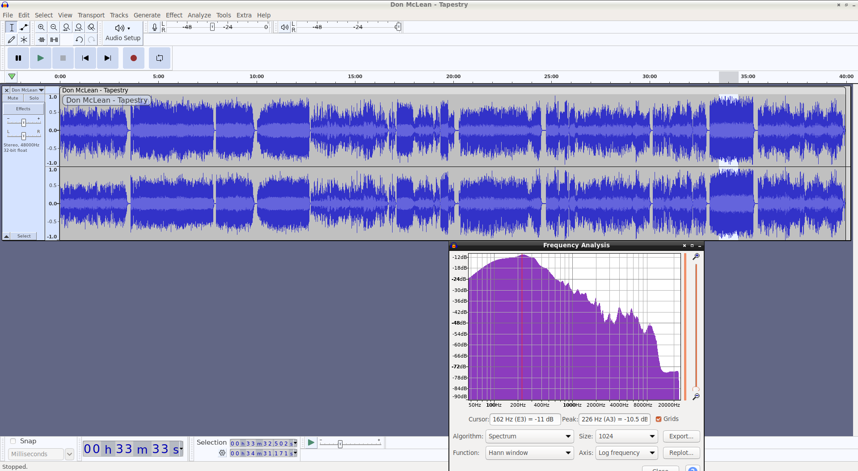The image size is (858, 471).
Task: Click the playback meter speaker icon
Action: pyautogui.click(x=284, y=27)
